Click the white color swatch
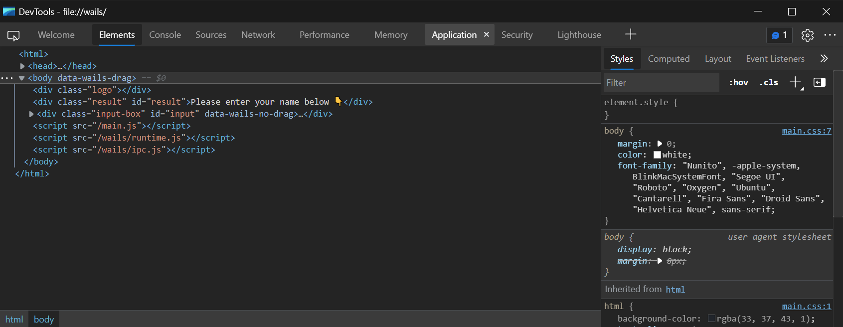The width and height of the screenshot is (843, 327). [x=657, y=155]
